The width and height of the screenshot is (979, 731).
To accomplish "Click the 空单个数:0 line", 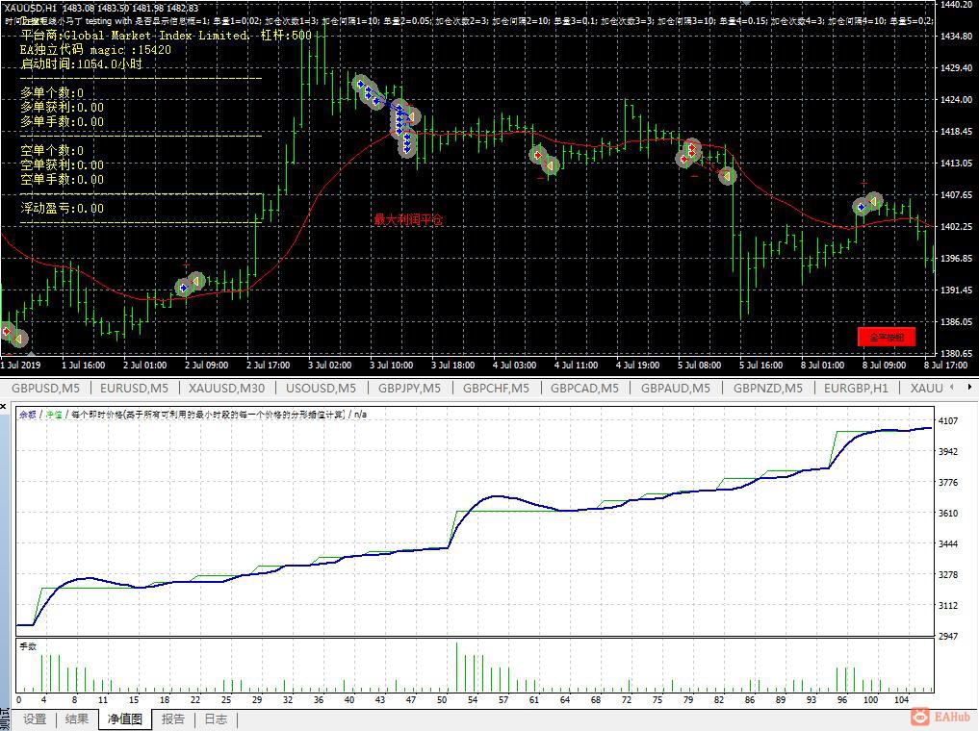I will pos(52,150).
